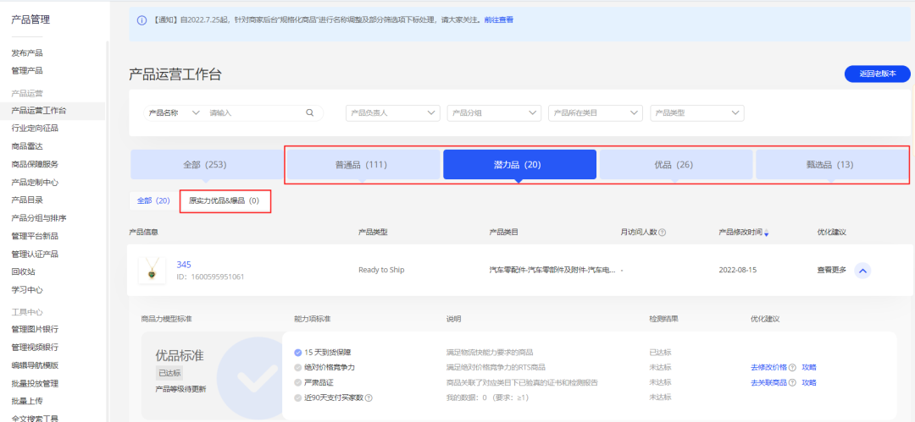Open 管理认证产品 in the sidebar
The image size is (915, 422).
click(35, 255)
